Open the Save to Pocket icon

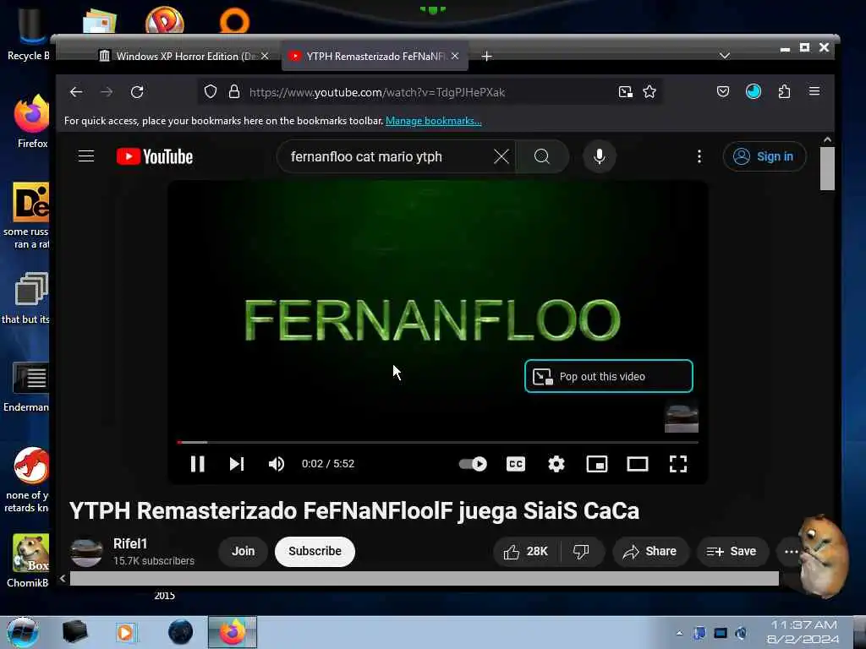click(x=723, y=91)
